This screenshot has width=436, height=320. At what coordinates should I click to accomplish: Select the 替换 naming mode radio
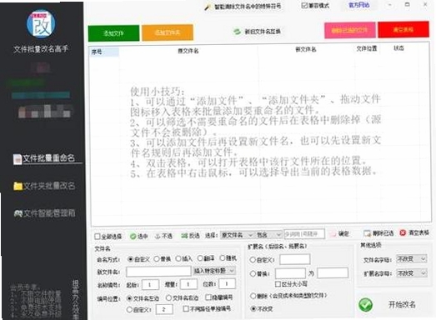(157, 259)
